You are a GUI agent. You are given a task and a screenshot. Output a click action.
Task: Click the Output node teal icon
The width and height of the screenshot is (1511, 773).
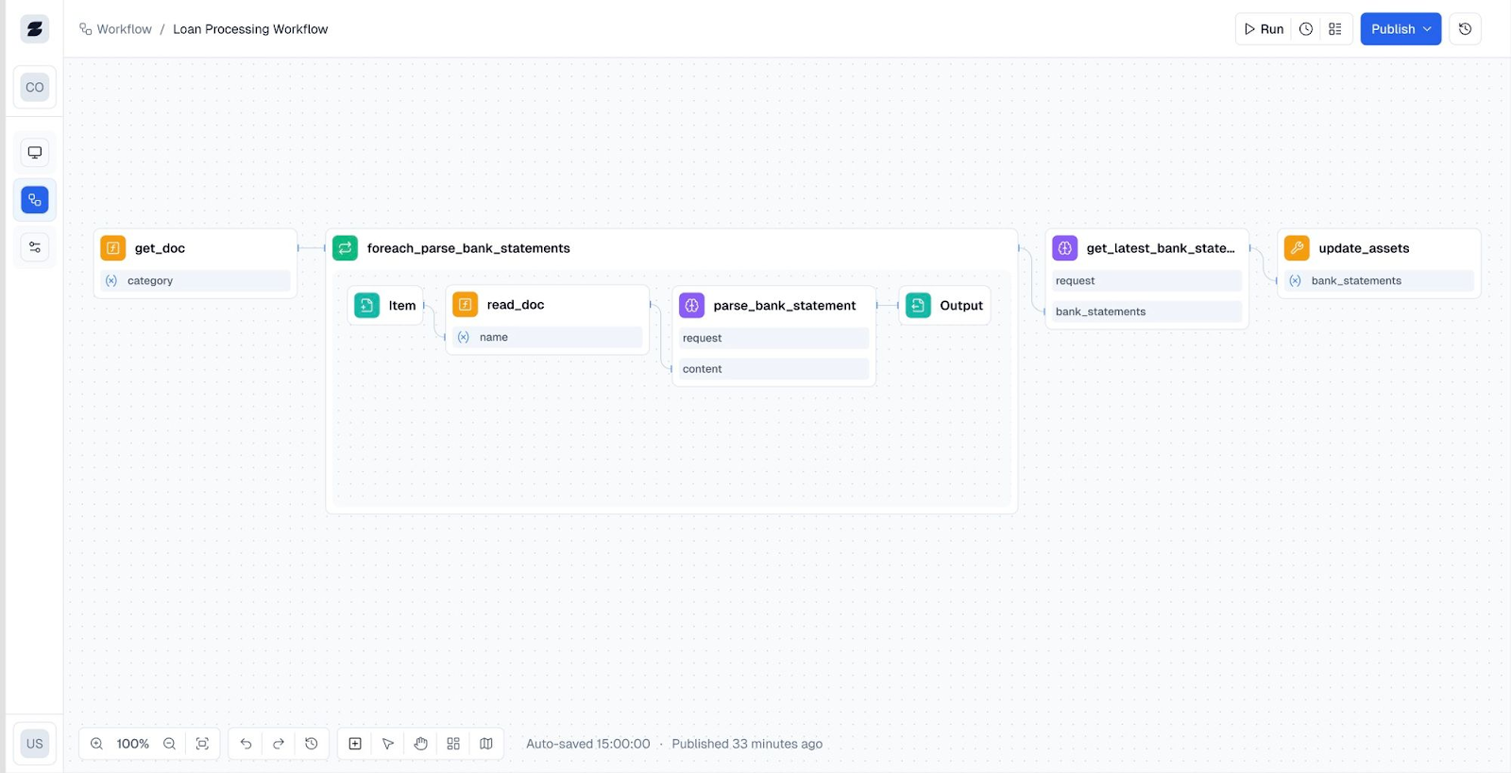(x=918, y=306)
